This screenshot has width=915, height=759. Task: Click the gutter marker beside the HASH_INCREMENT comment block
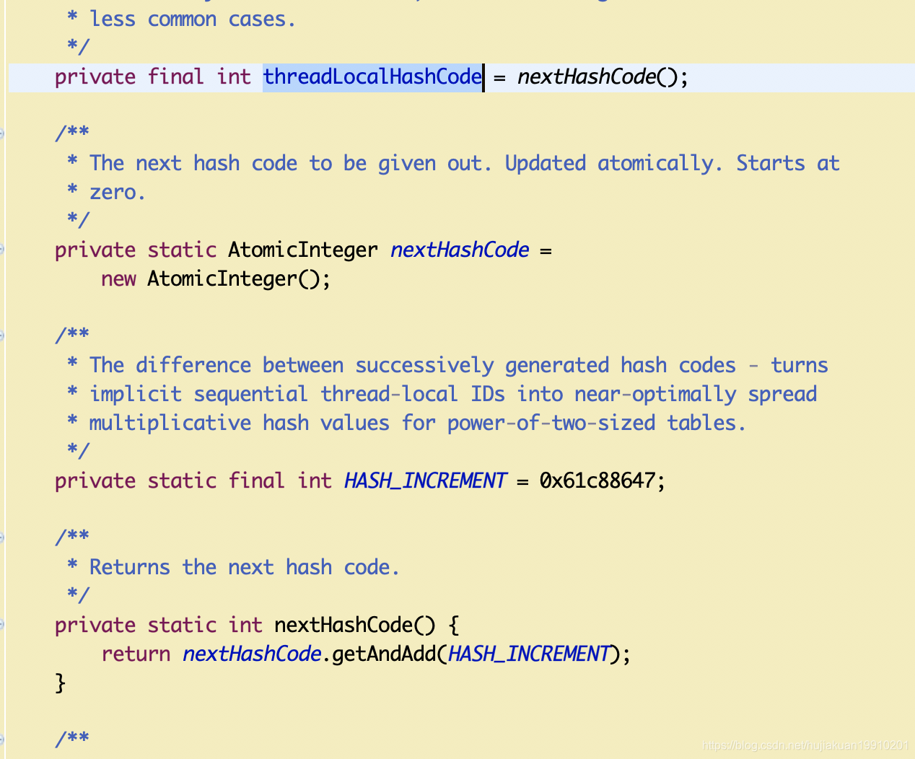coord(1,334)
